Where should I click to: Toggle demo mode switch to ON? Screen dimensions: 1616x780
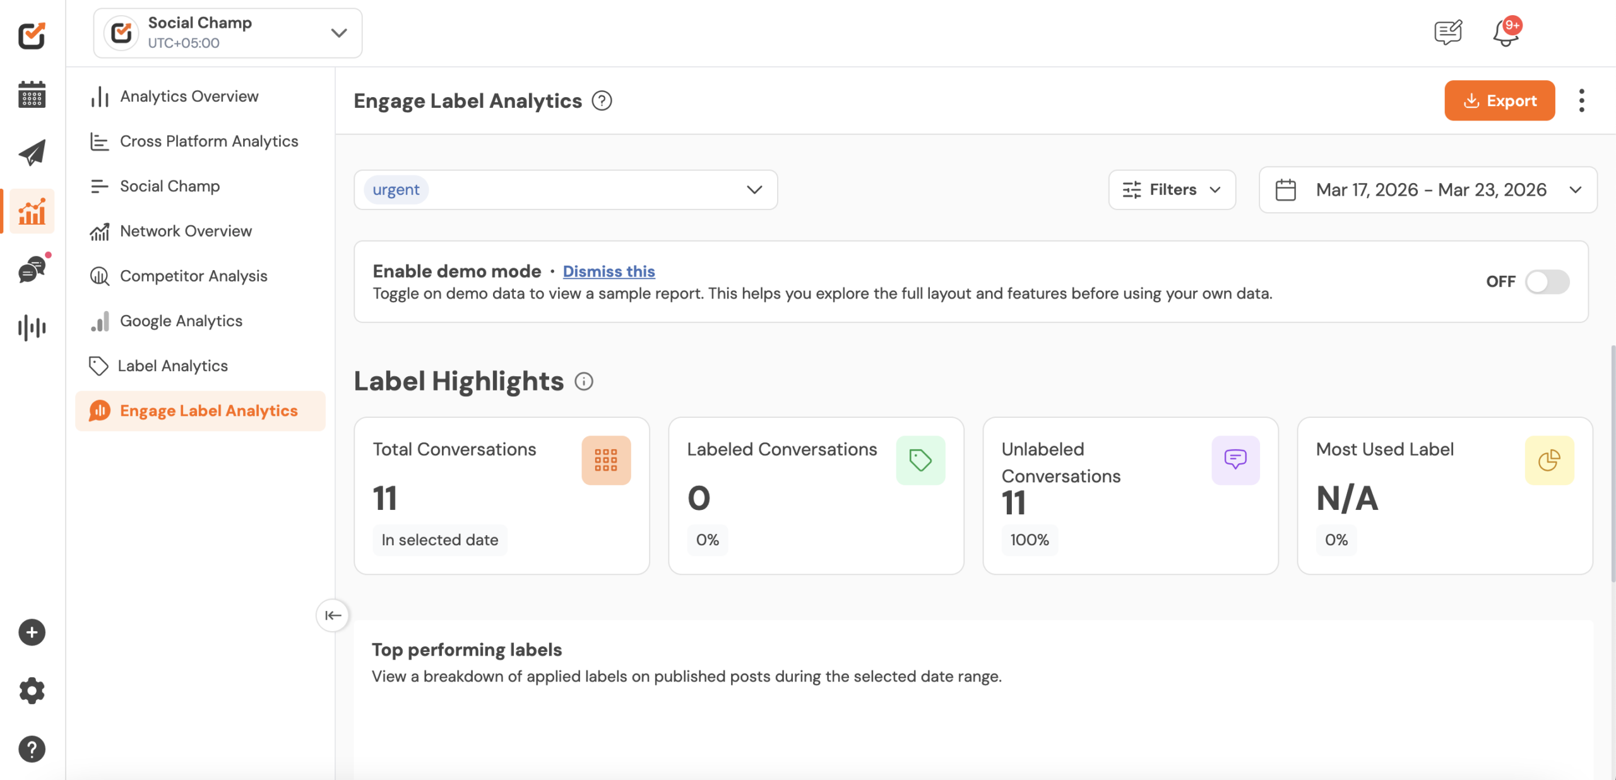(x=1547, y=281)
